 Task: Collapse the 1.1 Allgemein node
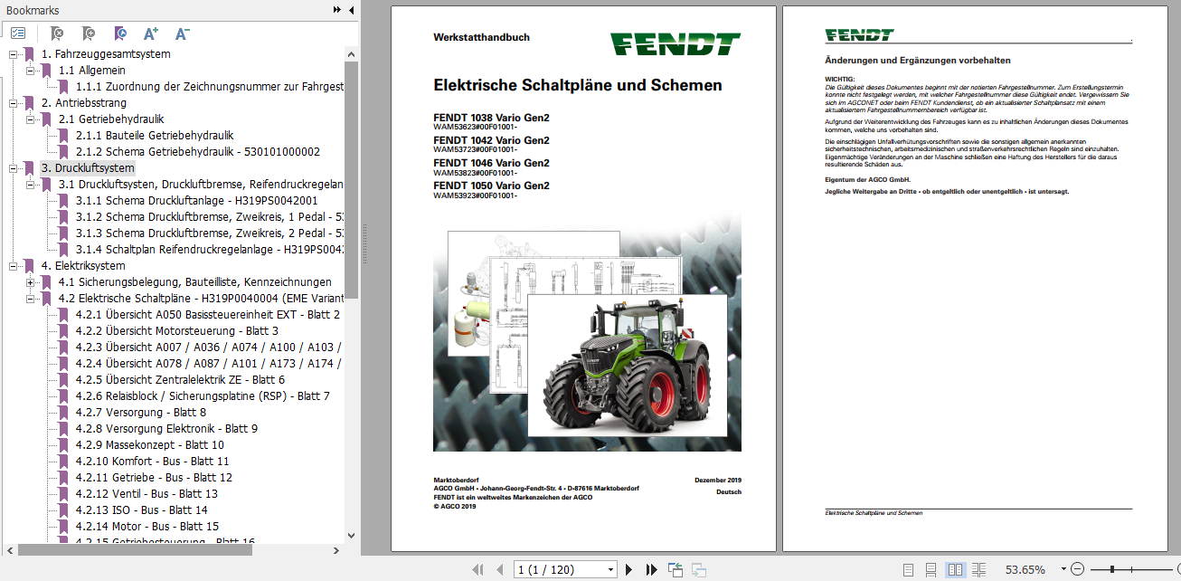click(x=31, y=71)
